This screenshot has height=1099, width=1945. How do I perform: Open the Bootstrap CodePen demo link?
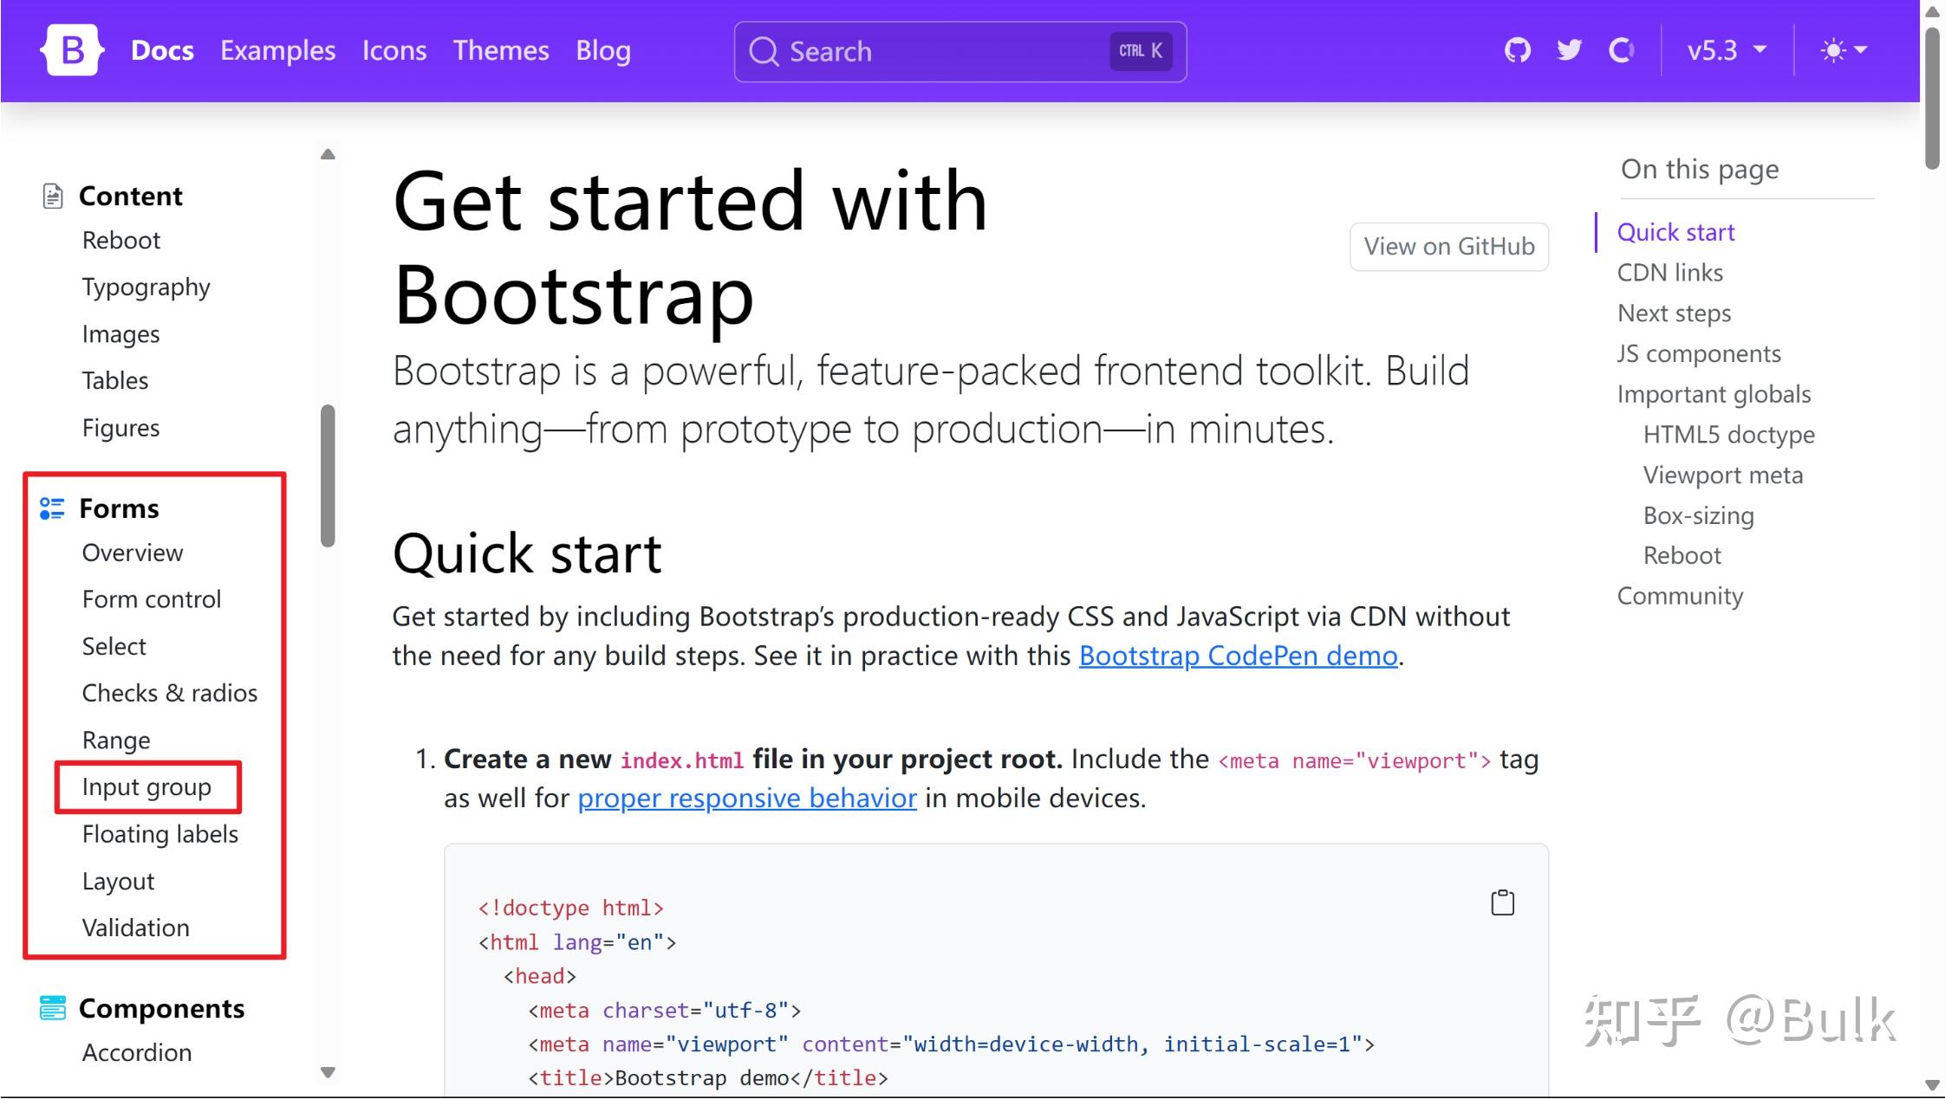tap(1238, 656)
